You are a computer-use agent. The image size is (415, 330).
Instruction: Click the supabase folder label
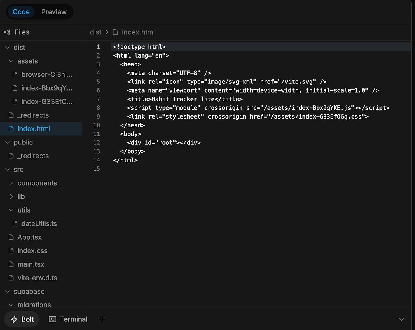point(29,291)
